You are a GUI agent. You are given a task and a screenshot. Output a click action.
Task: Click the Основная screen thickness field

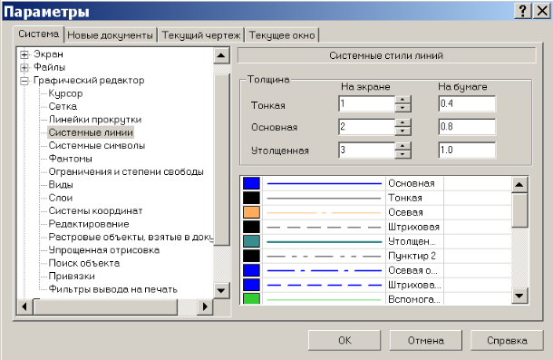(x=366, y=127)
